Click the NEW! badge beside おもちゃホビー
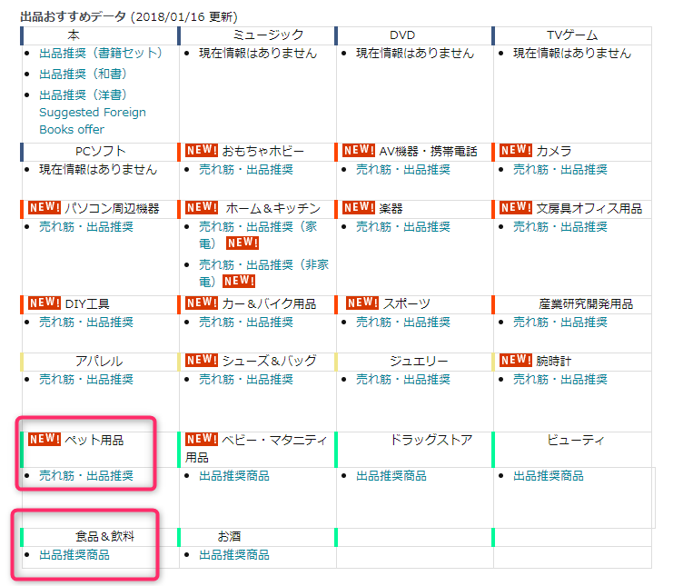 click(202, 150)
